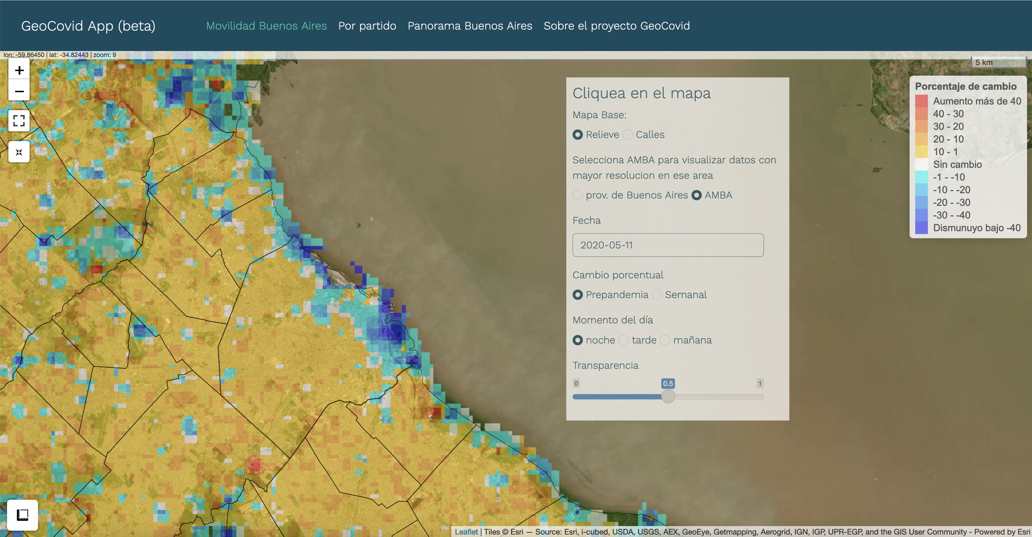Screen dimensions: 1032x537
Task: Select the Relieve base map option
Action: (578, 135)
